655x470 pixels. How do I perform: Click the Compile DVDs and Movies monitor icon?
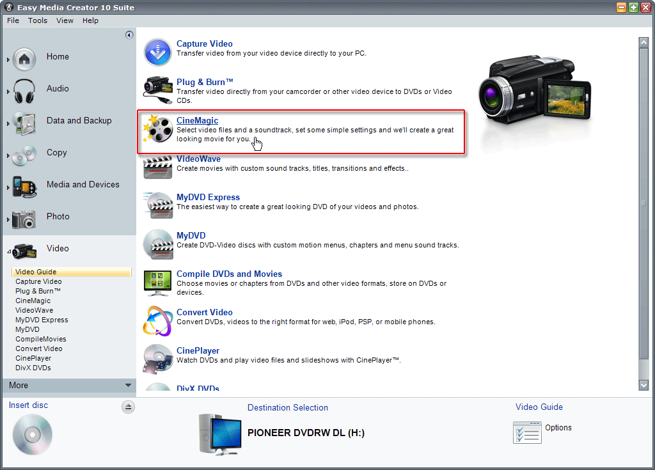pyautogui.click(x=157, y=283)
